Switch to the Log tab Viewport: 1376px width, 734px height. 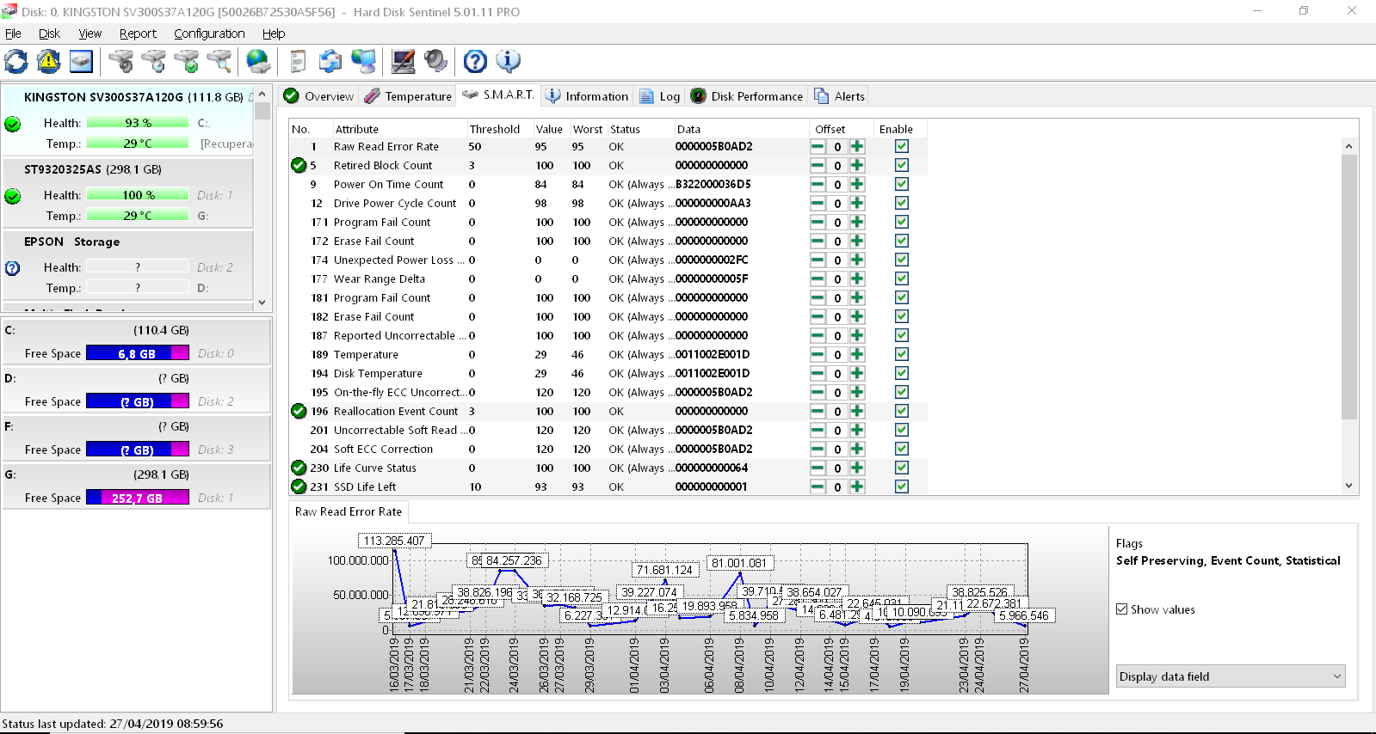660,96
